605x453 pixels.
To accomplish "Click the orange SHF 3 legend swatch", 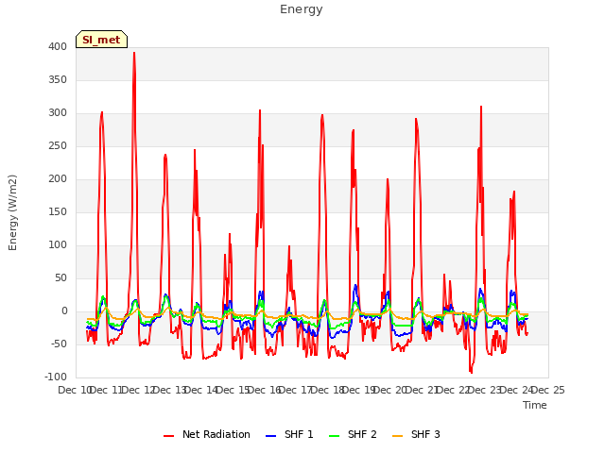I will coord(397,436).
